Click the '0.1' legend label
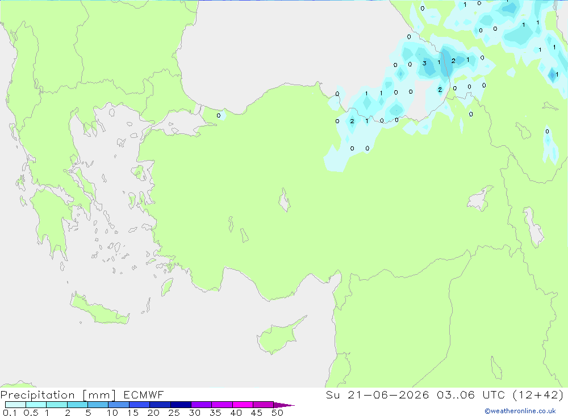The width and height of the screenshot is (568, 416). (10, 413)
